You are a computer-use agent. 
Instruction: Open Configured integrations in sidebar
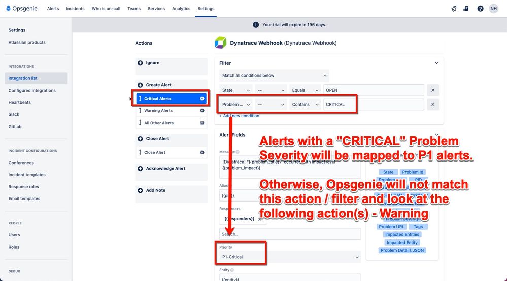click(32, 90)
